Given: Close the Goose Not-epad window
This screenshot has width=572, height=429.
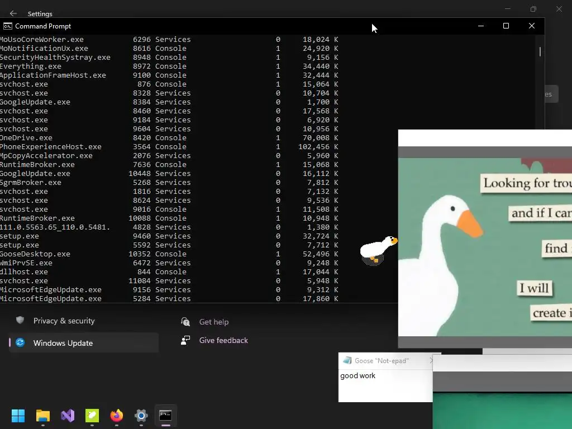Looking at the screenshot, I should [x=431, y=360].
